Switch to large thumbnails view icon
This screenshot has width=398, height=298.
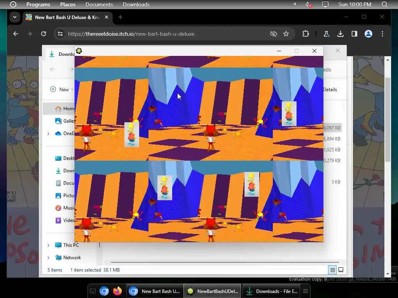click(341, 270)
